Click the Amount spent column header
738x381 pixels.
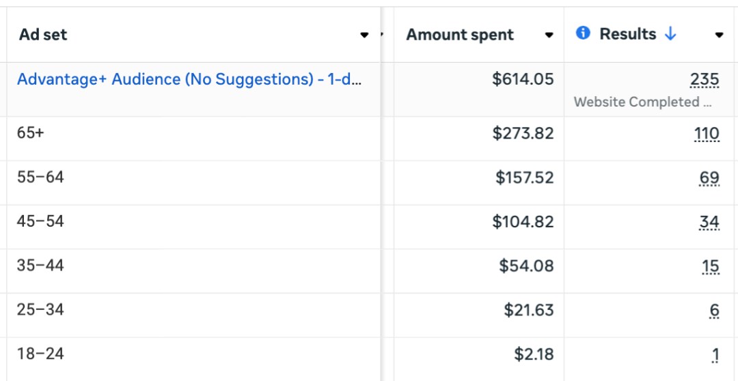pos(460,36)
